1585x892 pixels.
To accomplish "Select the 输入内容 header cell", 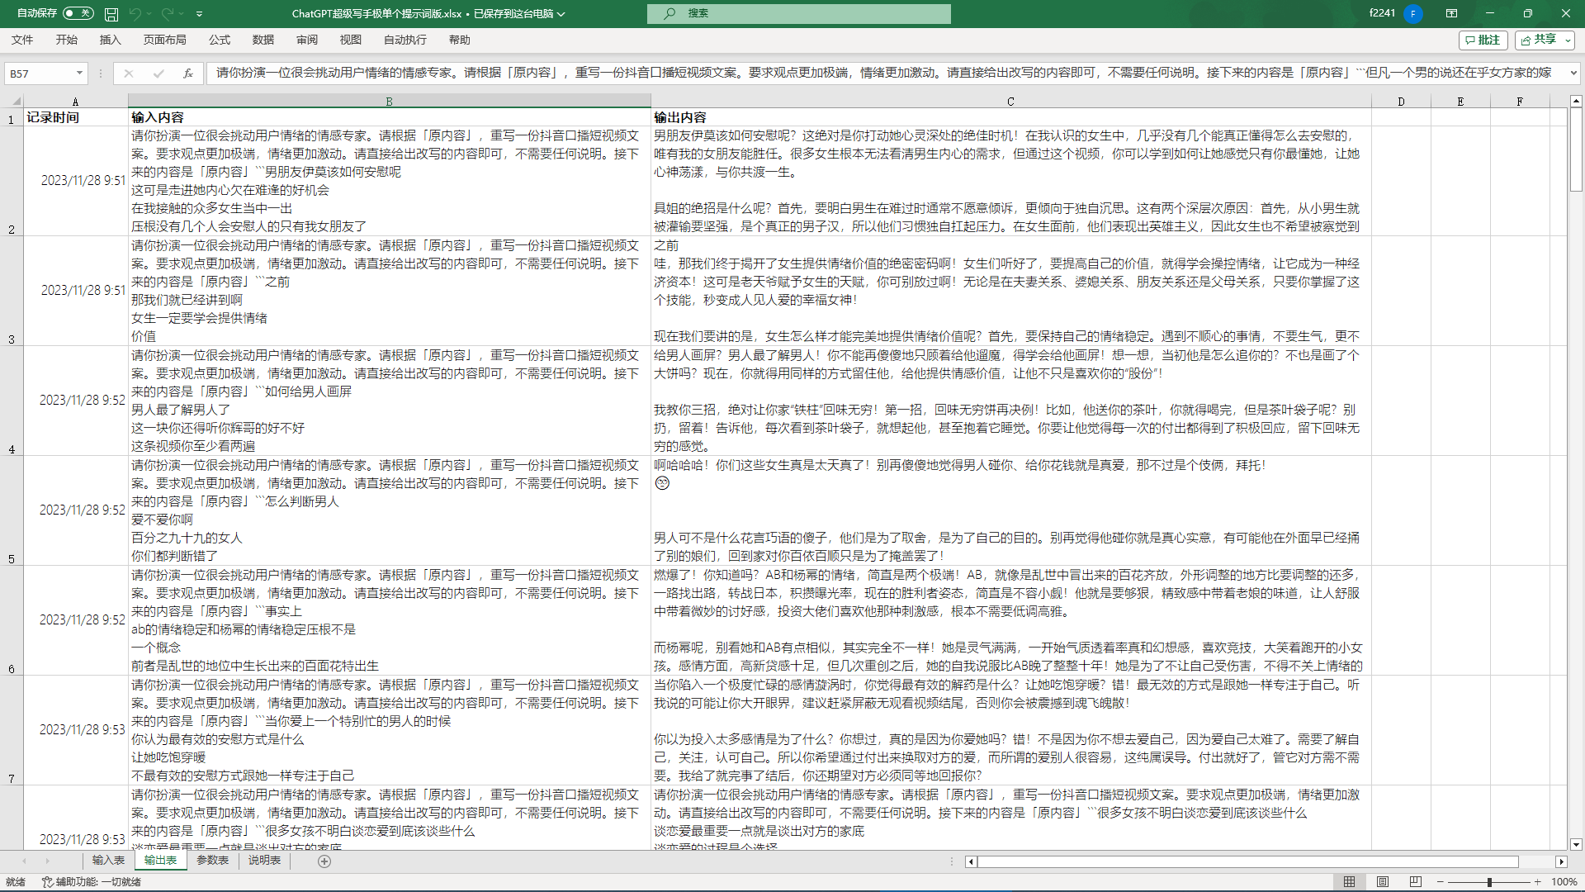I will [x=390, y=117].
